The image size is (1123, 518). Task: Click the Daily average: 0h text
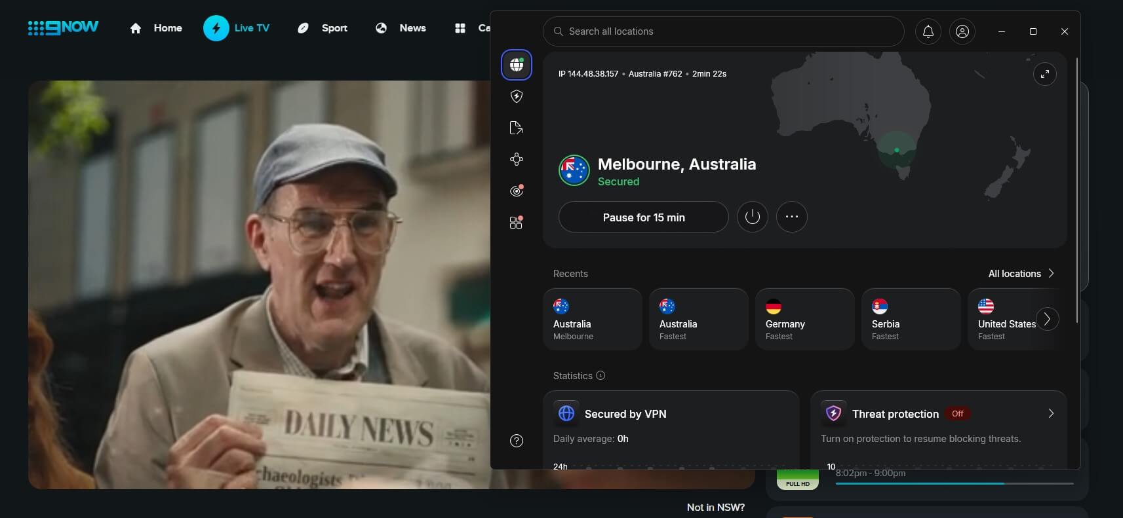click(x=591, y=439)
